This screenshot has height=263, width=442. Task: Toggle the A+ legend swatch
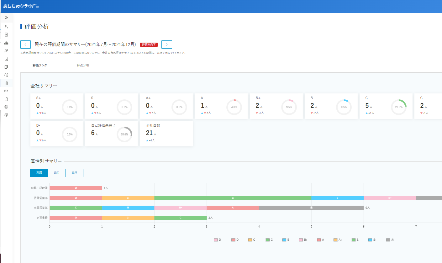pos(335,240)
